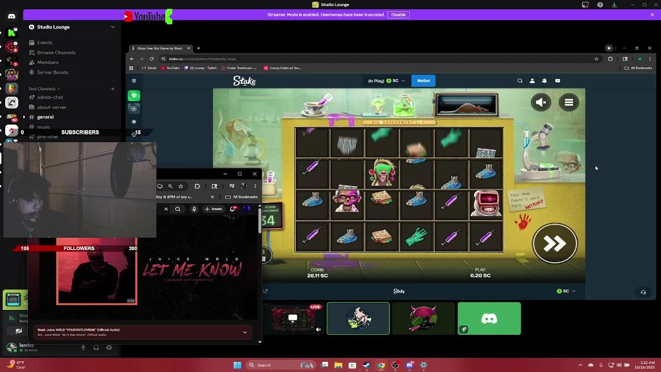The width and height of the screenshot is (661, 372).
Task: Click the green casino icon in Stake sidebar
Action: 134,96
